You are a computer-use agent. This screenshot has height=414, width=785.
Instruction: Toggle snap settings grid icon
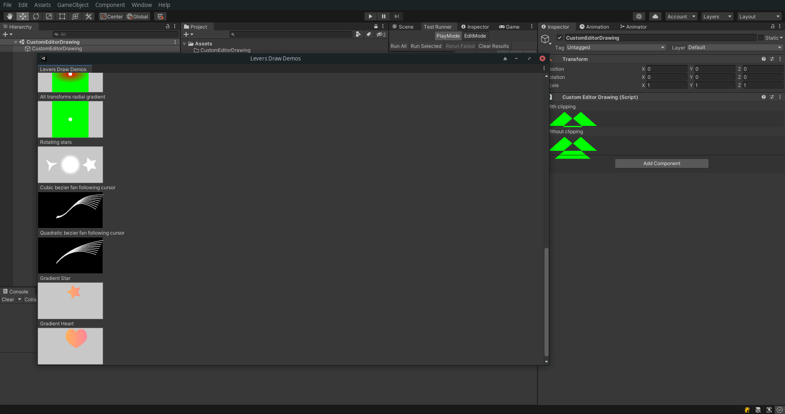click(x=160, y=16)
